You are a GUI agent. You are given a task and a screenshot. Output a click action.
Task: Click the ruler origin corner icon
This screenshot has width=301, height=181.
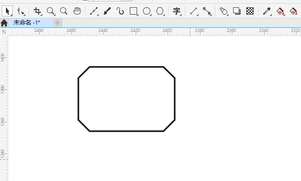[x=4, y=32]
